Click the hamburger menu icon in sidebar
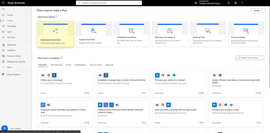Screen dimensions: 270x133 (3, 9)
